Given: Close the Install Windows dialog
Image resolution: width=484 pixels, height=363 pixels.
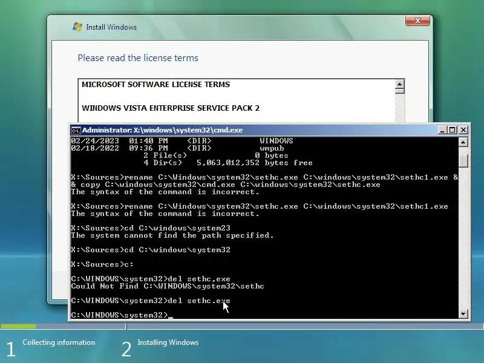Looking at the screenshot, I should tap(417, 21).
